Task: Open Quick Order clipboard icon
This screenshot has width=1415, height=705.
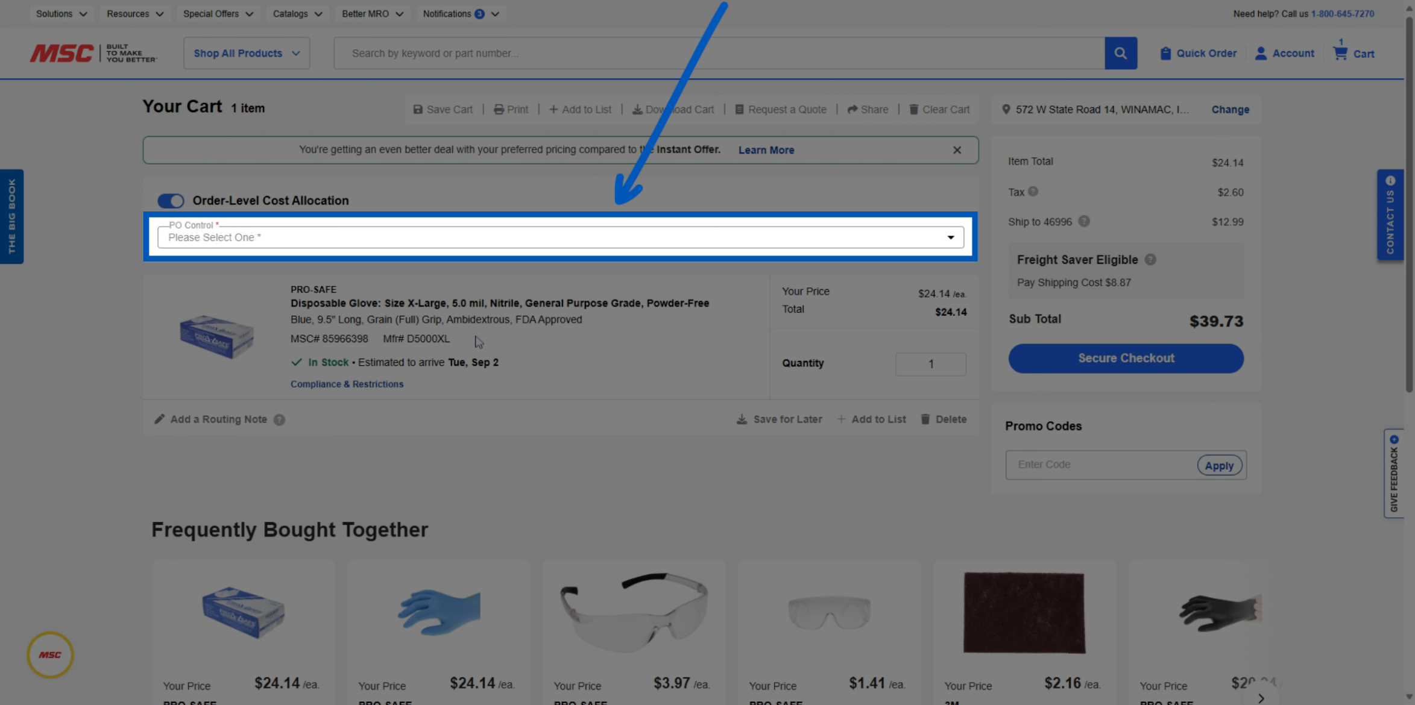Action: (1165, 53)
